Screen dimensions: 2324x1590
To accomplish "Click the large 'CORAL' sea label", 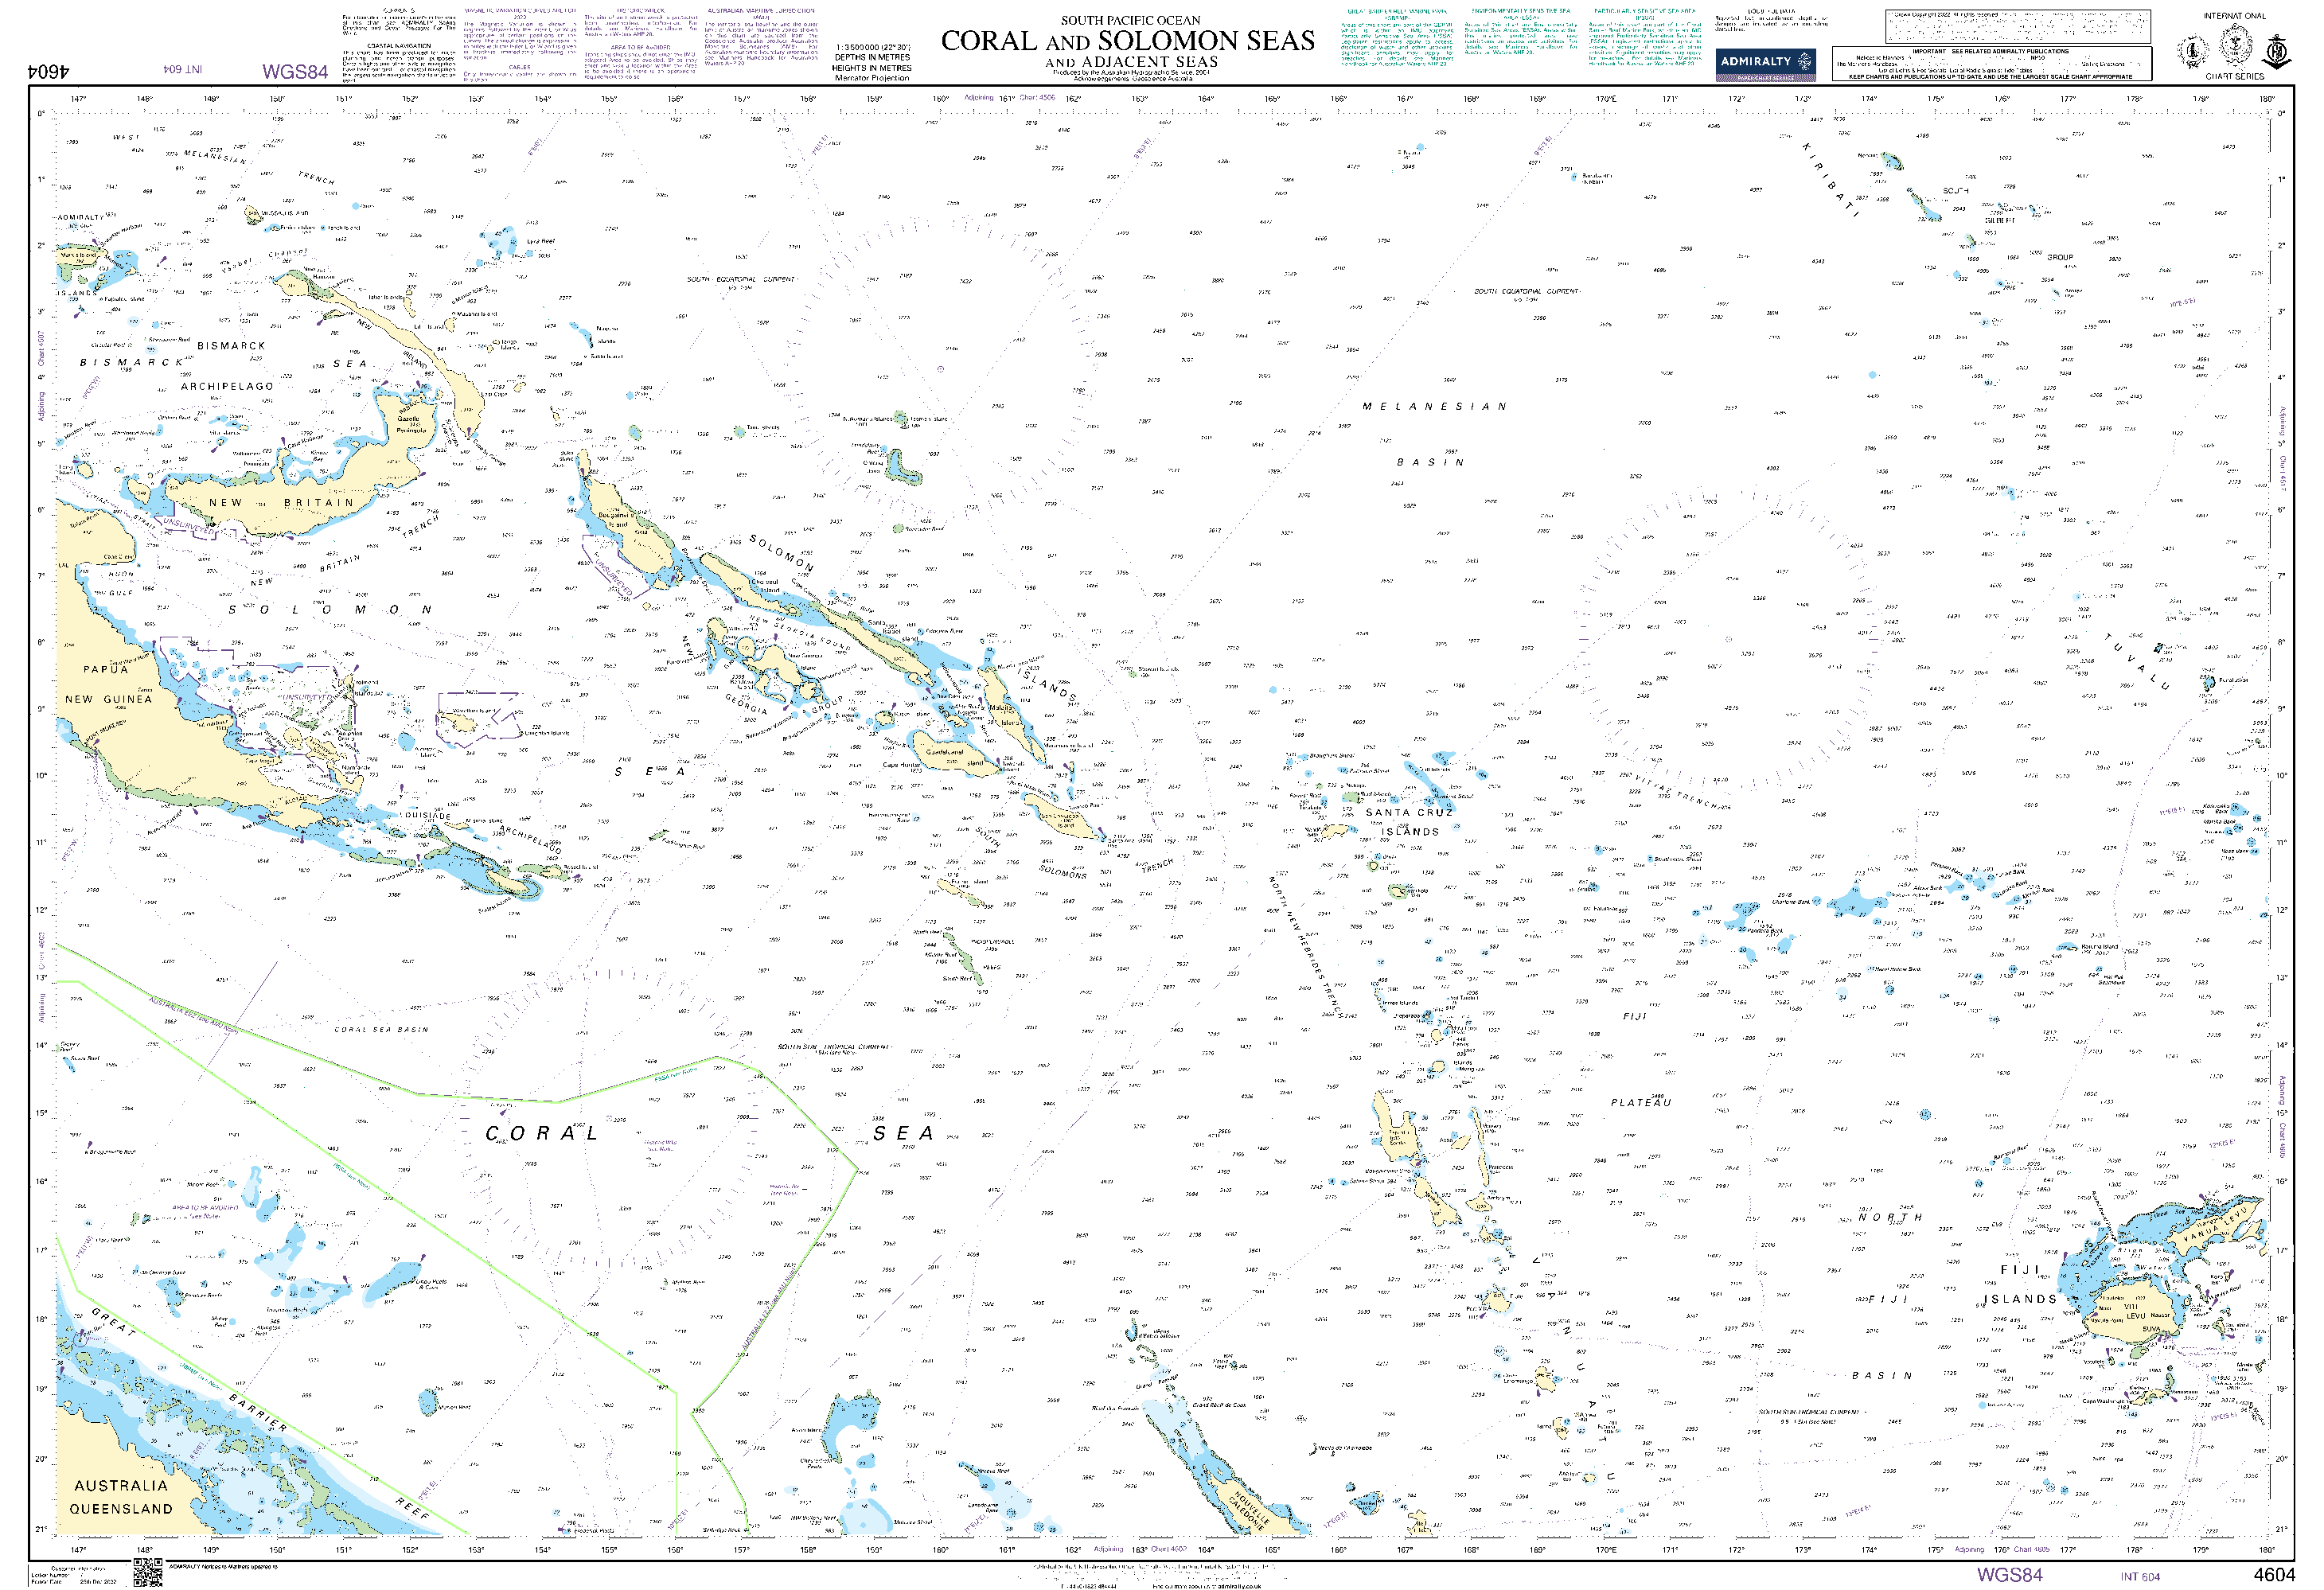I will [x=541, y=1133].
